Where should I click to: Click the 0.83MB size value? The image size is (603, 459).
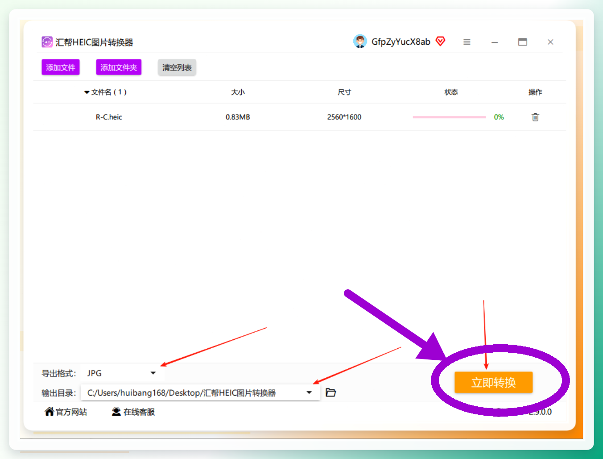(238, 117)
